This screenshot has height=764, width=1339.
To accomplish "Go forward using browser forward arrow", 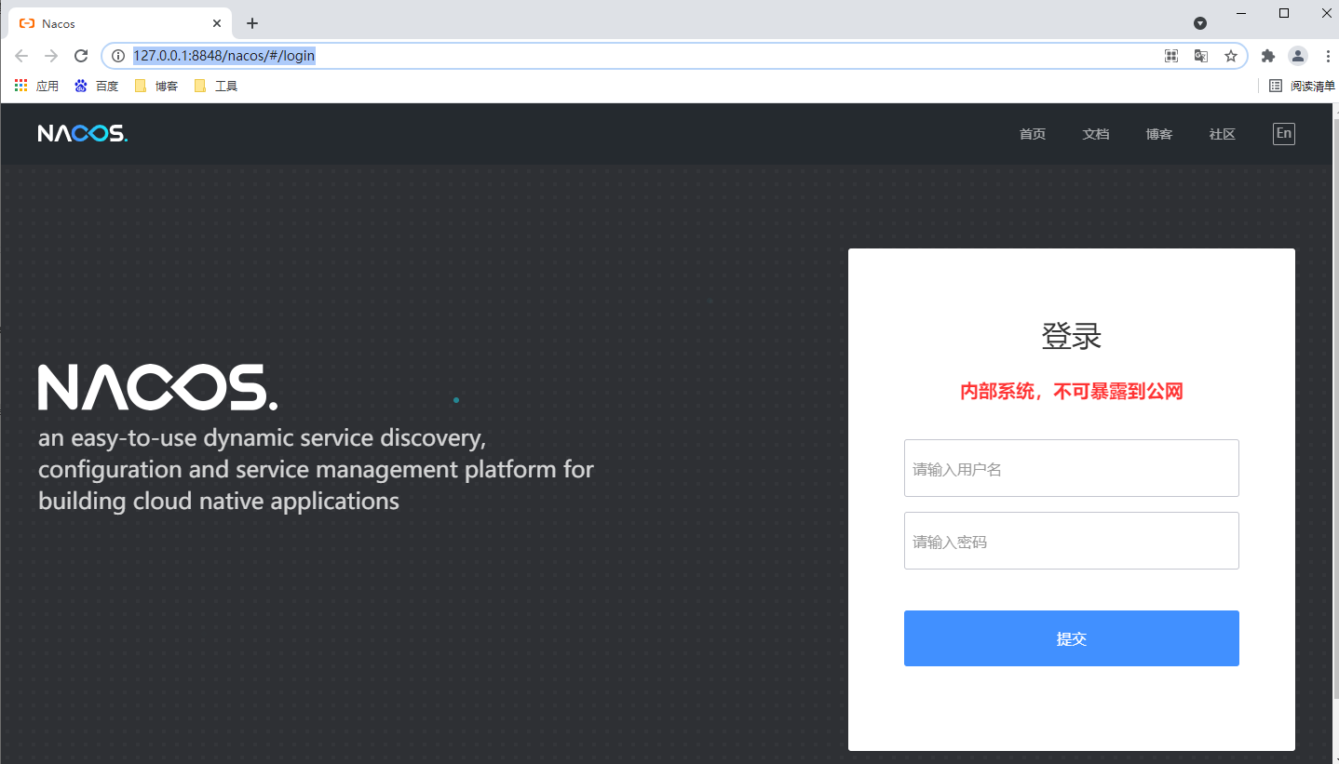I will pyautogui.click(x=51, y=56).
